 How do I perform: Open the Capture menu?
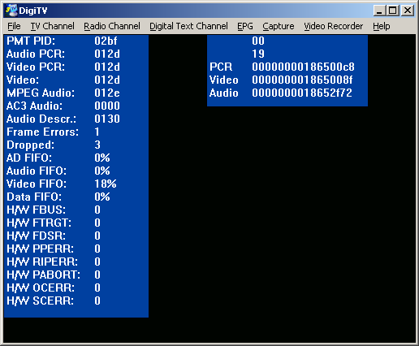279,26
